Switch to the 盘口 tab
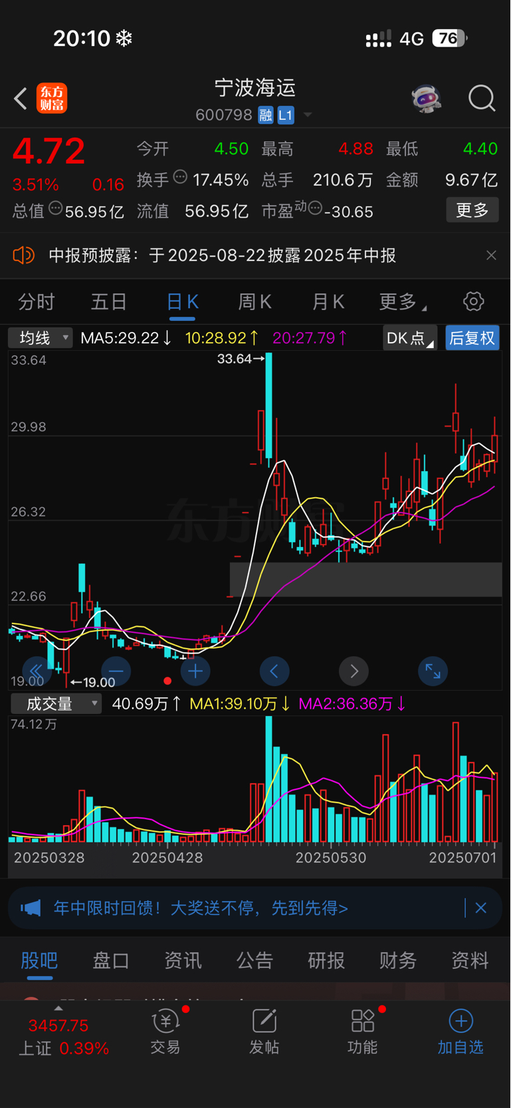 coord(111,960)
